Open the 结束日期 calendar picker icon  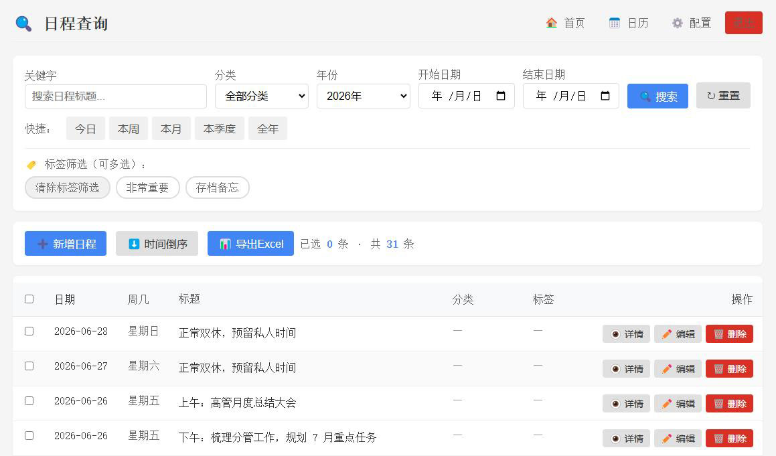(x=605, y=96)
